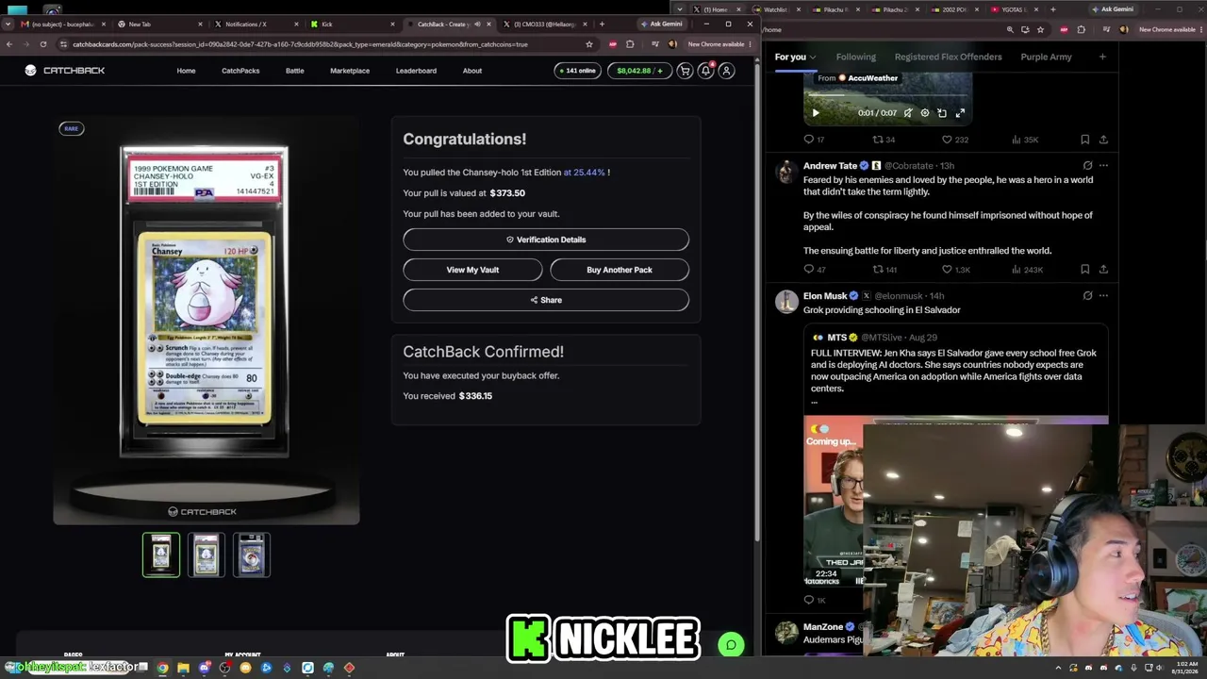Open Google Chrome from the taskbar

[x=162, y=668]
